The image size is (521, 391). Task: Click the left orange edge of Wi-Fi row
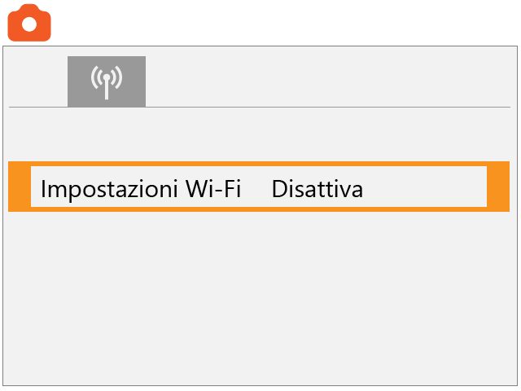coord(20,187)
